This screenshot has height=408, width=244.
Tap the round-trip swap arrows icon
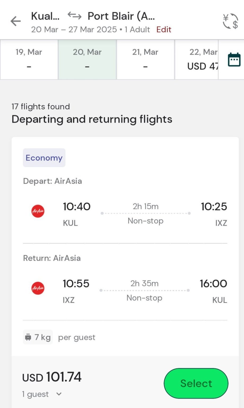[74, 16]
